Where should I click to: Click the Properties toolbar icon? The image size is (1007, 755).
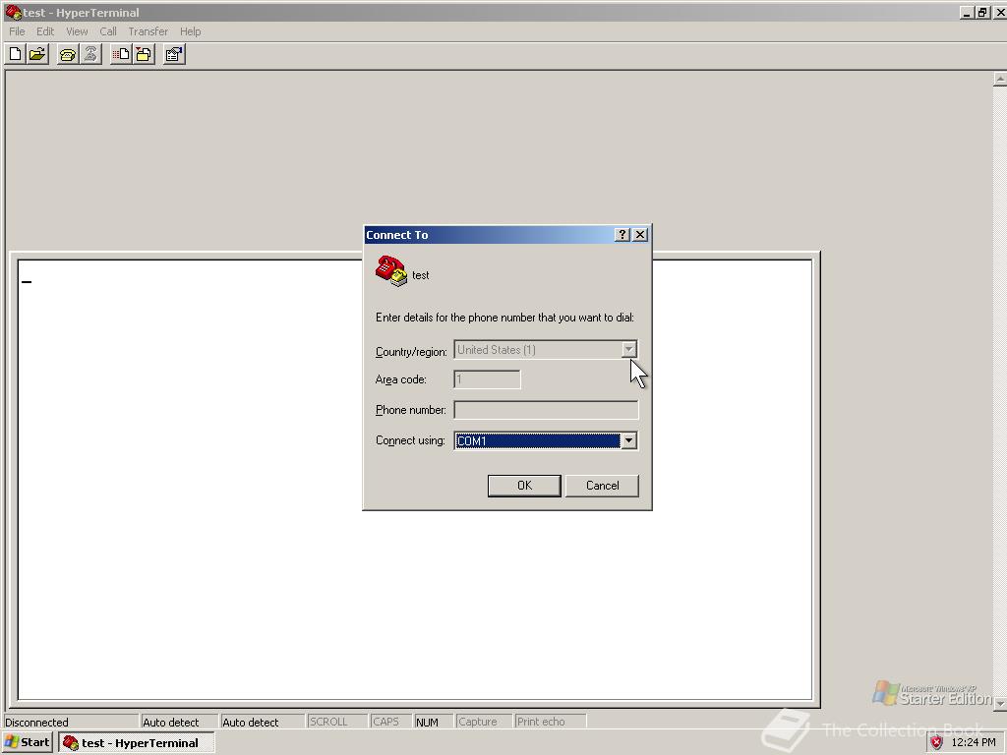click(174, 55)
